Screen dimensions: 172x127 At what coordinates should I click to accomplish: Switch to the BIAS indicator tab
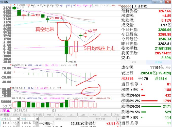click(60, 115)
